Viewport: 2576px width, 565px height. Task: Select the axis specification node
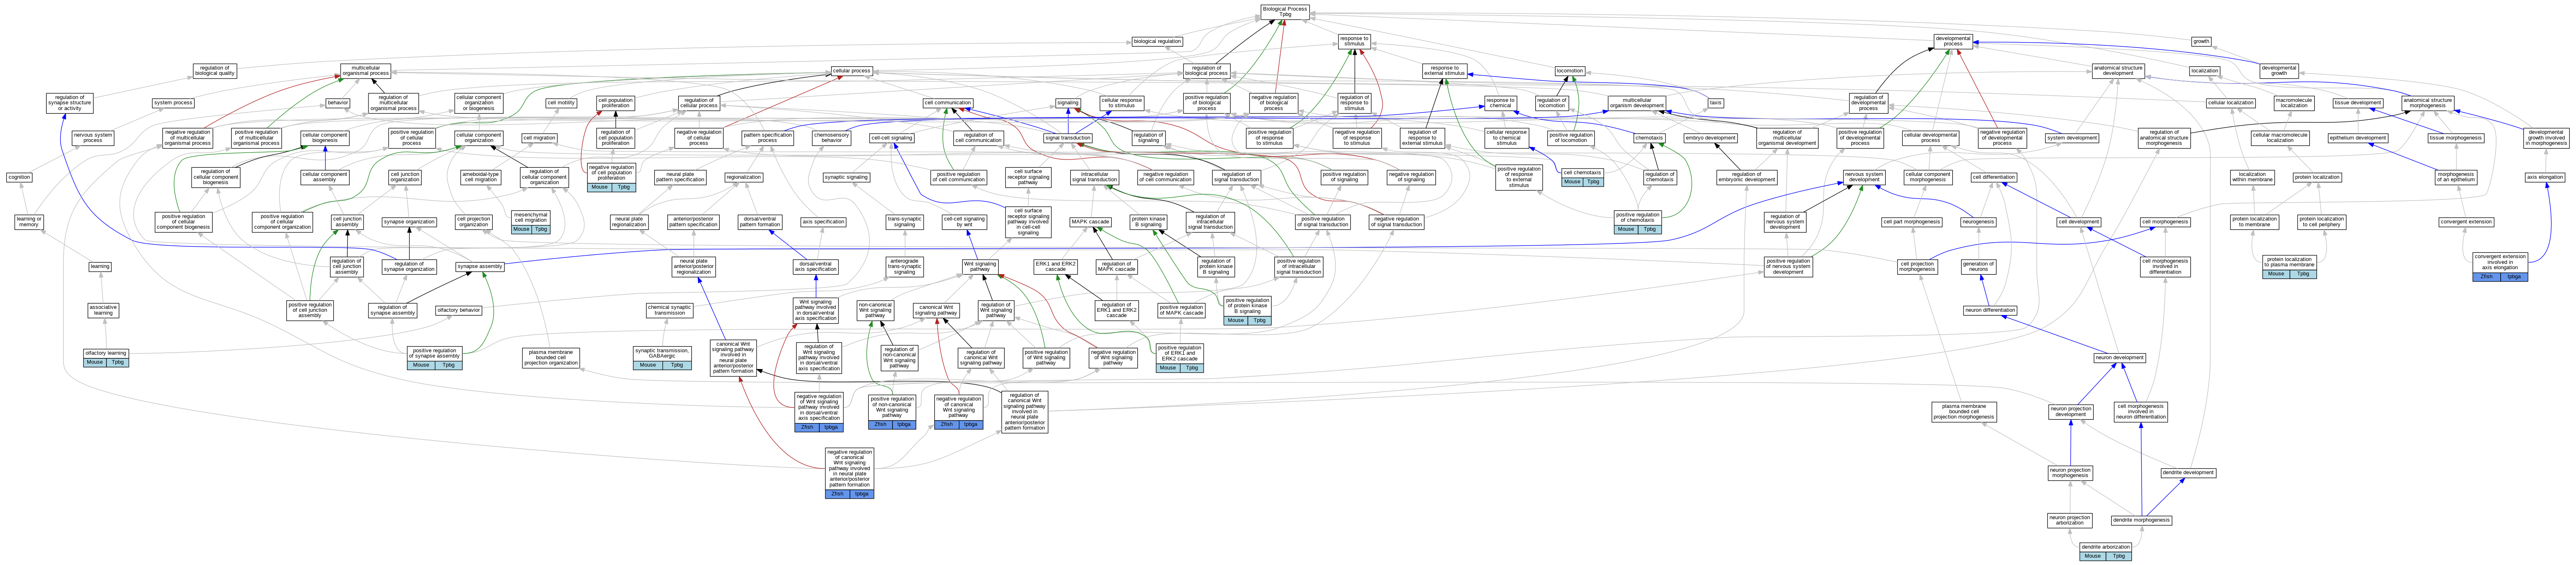point(823,222)
